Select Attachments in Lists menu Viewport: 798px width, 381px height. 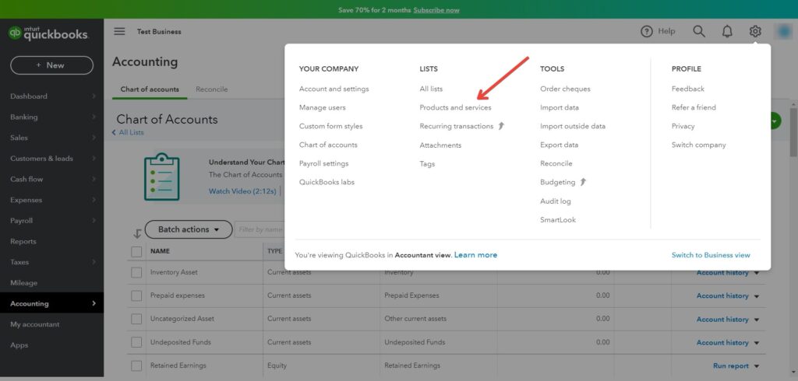440,145
